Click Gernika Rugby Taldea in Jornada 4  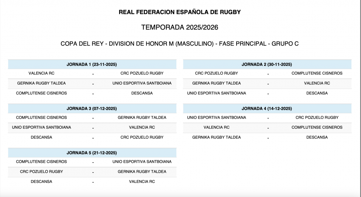pyautogui.click(x=216, y=137)
